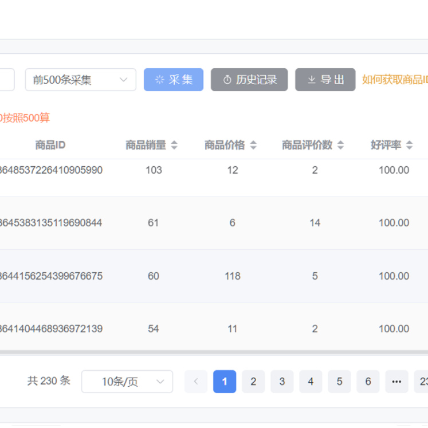Click the 导出 export button
Screen dimensions: 428x428
click(325, 80)
